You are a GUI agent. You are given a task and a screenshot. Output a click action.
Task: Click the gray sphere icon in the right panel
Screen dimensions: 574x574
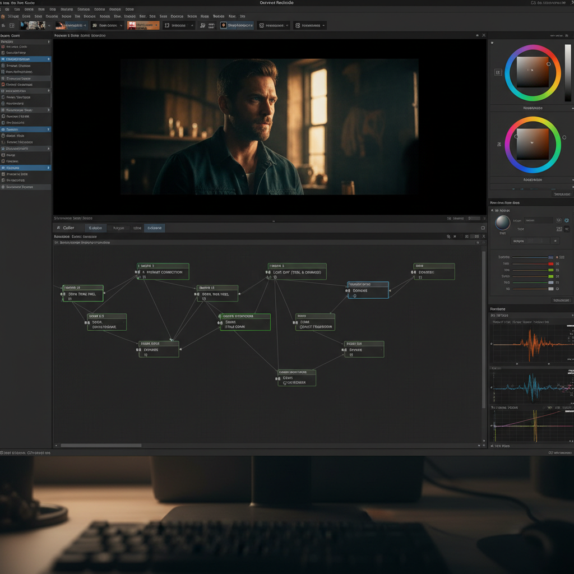502,223
